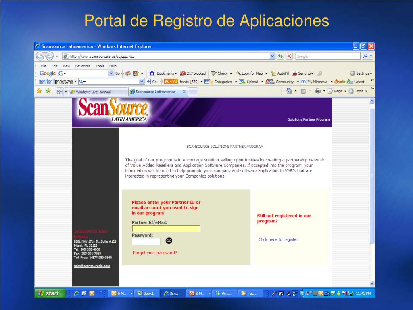The image size is (413, 310).
Task: Launch Internet Explorer from the quick launch bar
Action: click(77, 293)
